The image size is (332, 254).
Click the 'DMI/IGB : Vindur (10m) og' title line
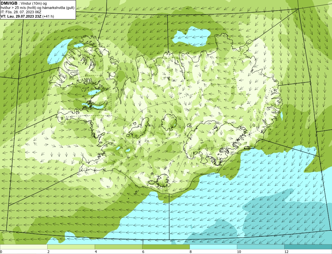(24, 3)
